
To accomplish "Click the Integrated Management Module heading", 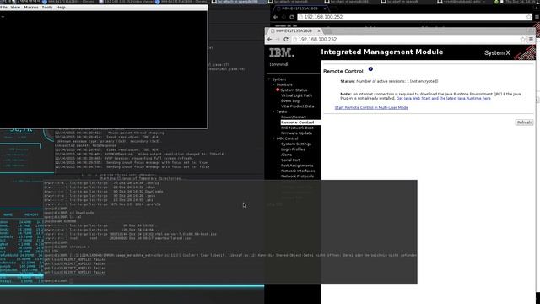I will [x=382, y=52].
